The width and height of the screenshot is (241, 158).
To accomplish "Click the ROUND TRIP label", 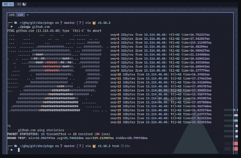I will tap(17, 138).
